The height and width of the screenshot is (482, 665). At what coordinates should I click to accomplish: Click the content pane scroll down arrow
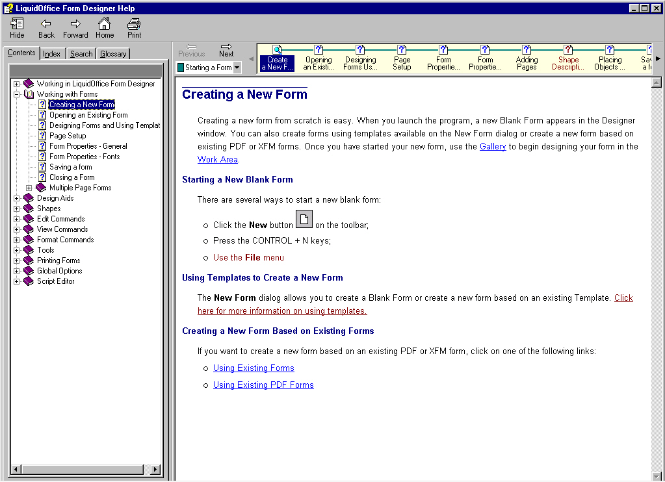[656, 476]
